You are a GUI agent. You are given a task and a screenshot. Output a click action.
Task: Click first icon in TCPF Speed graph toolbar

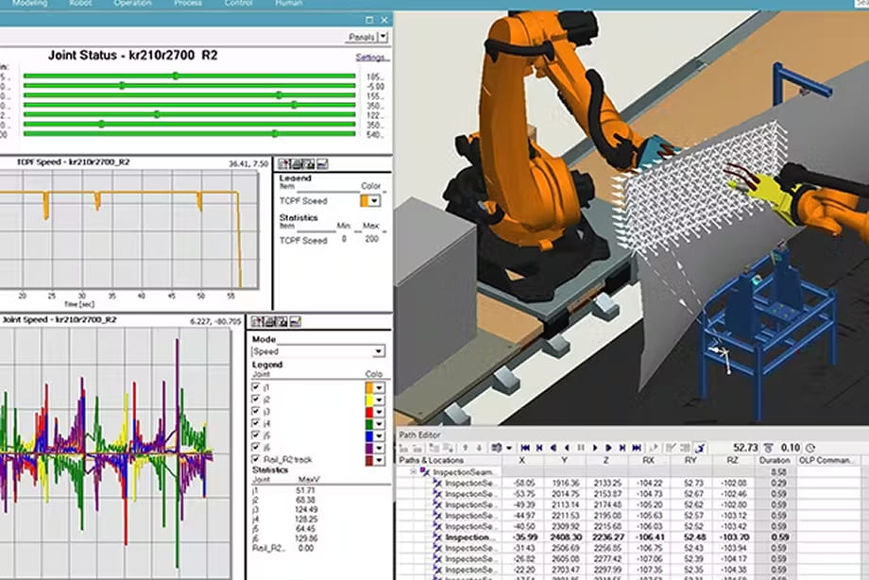284,163
